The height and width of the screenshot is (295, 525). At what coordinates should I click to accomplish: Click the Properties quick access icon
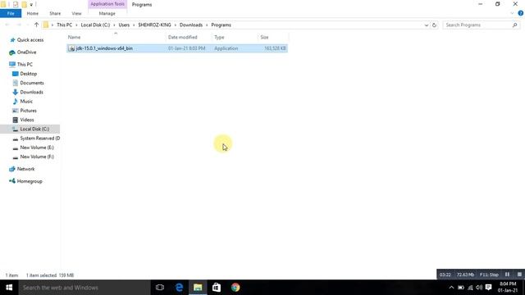16,4
